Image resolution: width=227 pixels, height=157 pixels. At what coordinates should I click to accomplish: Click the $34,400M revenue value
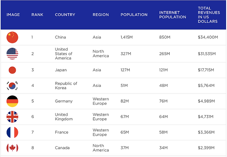coord(208,37)
